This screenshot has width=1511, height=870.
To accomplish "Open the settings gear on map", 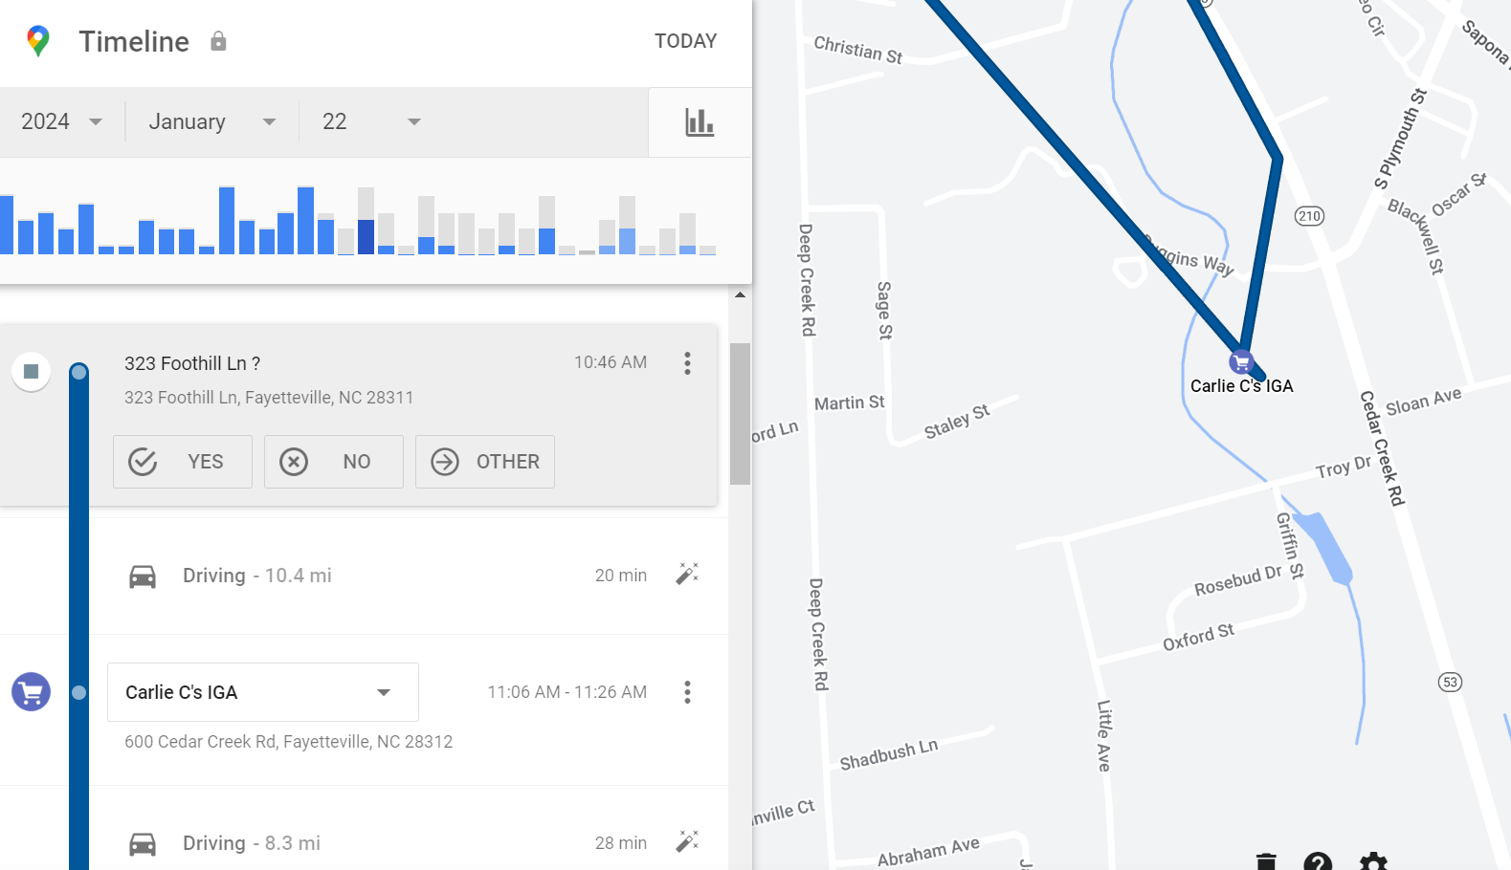I will (x=1373, y=862).
